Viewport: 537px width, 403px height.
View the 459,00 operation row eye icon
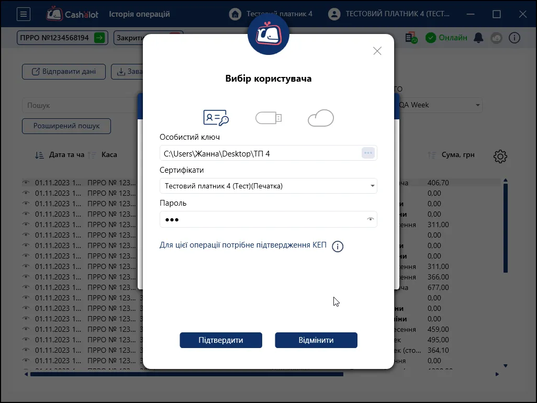tap(26, 329)
